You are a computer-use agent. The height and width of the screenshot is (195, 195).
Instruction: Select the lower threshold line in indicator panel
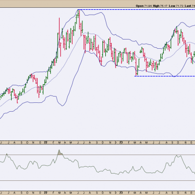click(97, 180)
